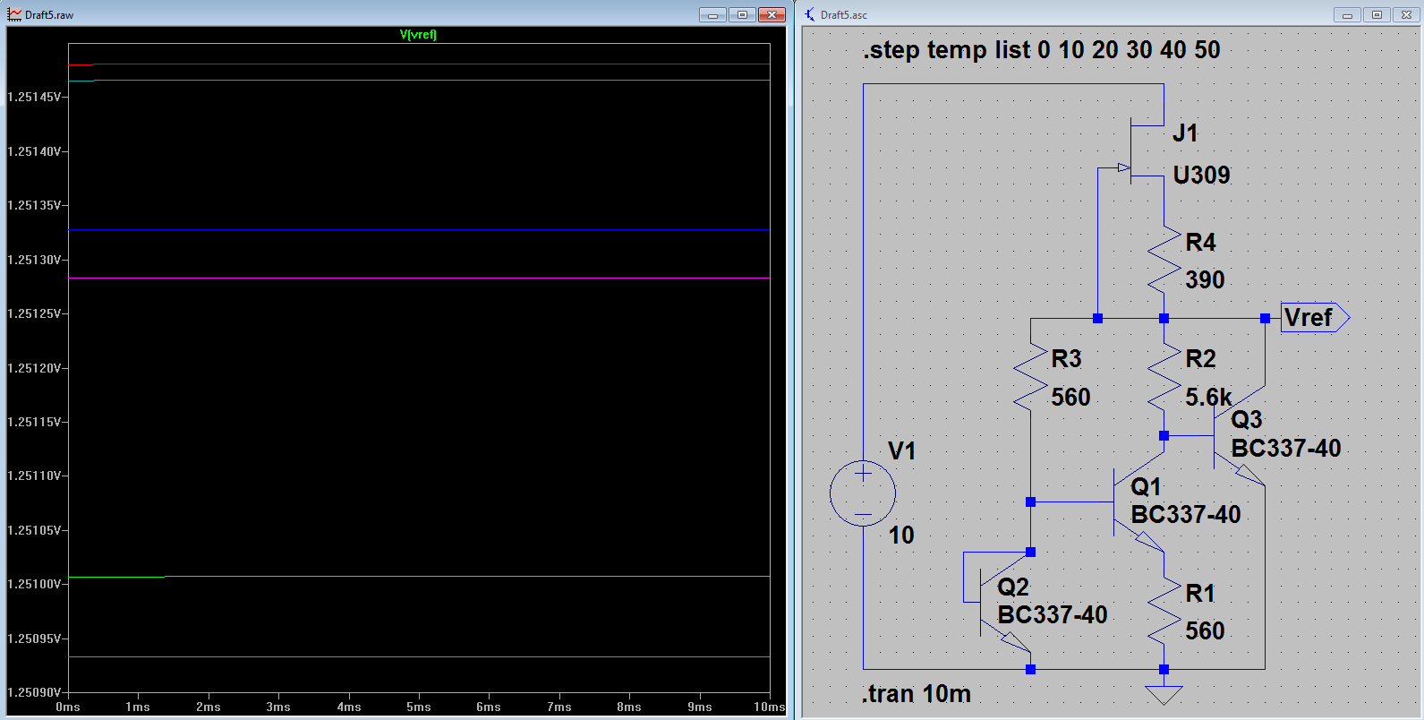Minimize the Draft5.asc schematic window

1347,14
